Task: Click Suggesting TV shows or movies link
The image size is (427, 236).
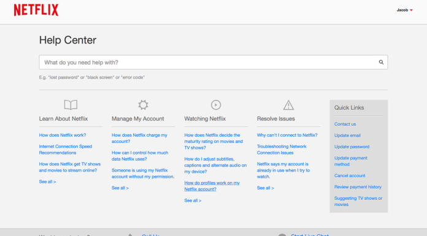Action: [x=358, y=202]
